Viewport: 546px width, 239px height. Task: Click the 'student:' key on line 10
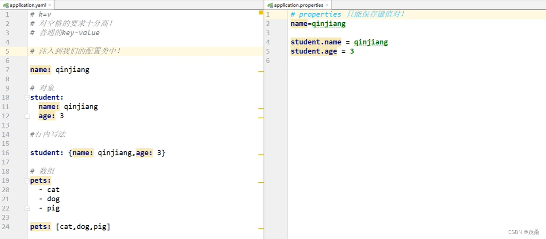[47, 97]
